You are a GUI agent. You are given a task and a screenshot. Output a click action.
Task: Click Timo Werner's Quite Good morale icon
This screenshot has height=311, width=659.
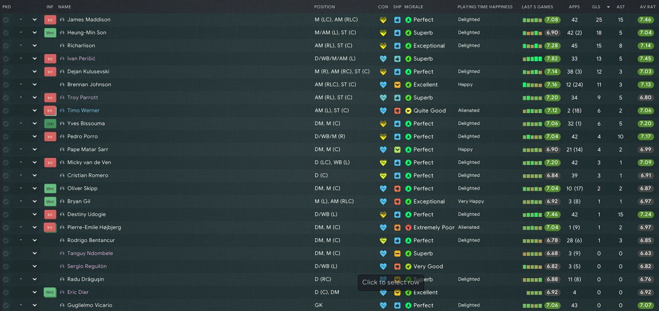tap(408, 111)
